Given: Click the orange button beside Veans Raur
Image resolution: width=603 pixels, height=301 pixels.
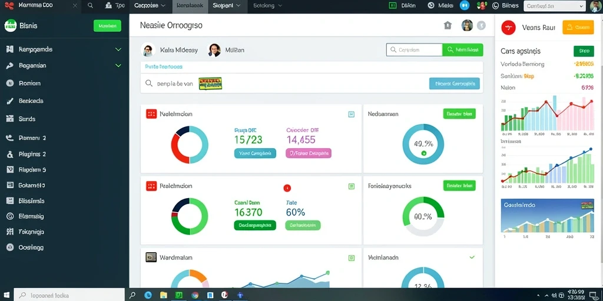Looking at the screenshot, I should tap(578, 28).
